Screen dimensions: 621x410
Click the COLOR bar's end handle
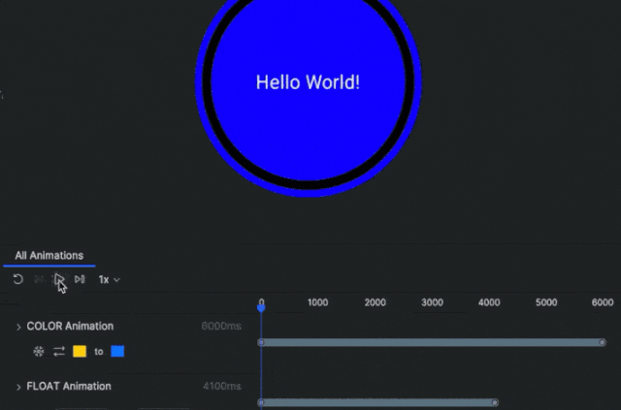(603, 342)
